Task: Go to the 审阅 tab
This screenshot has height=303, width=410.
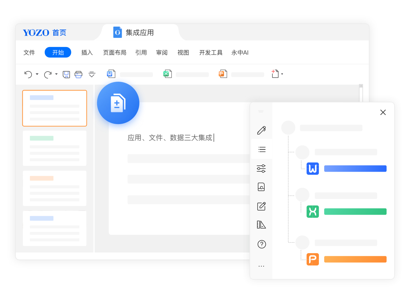Action: tap(162, 52)
